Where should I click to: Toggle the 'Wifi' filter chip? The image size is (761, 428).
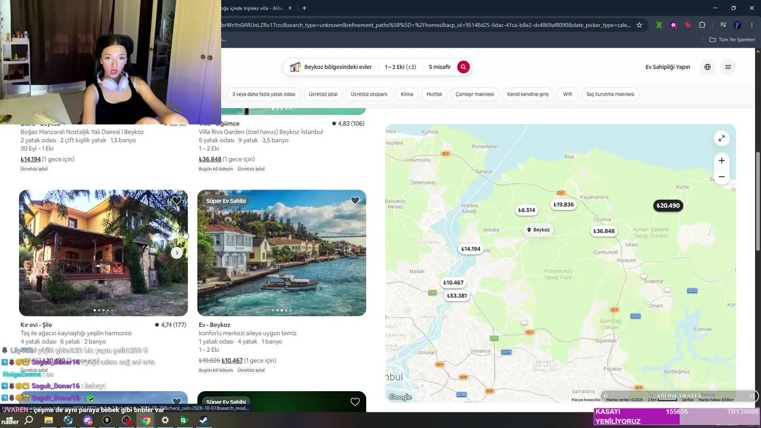[x=568, y=94]
